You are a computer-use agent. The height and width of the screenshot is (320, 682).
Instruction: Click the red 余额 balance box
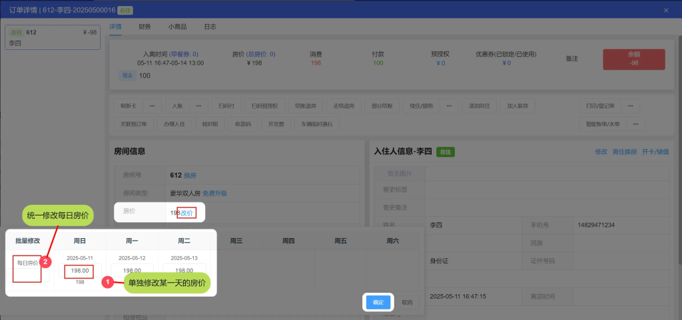633,59
